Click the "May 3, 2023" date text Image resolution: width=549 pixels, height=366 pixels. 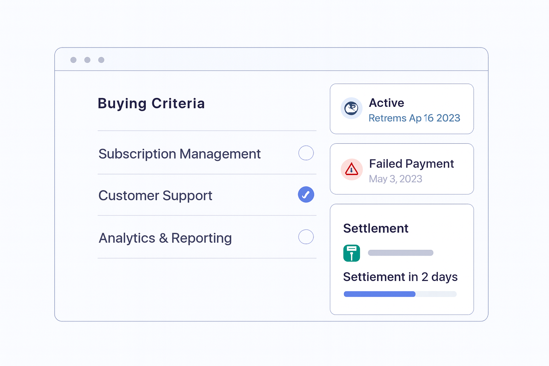(396, 179)
